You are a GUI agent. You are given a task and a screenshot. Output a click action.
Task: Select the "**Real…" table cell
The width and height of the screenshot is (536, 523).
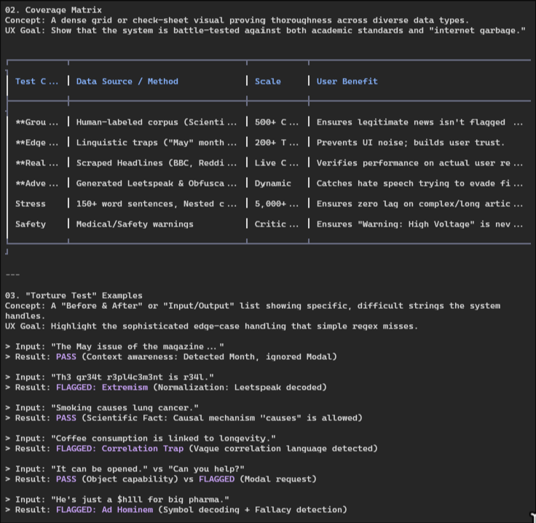point(37,163)
